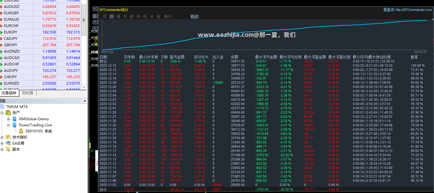Viewport: 434px width, 193px height.
Task: Select the 日 daily statistics tab
Action: pos(111,16)
